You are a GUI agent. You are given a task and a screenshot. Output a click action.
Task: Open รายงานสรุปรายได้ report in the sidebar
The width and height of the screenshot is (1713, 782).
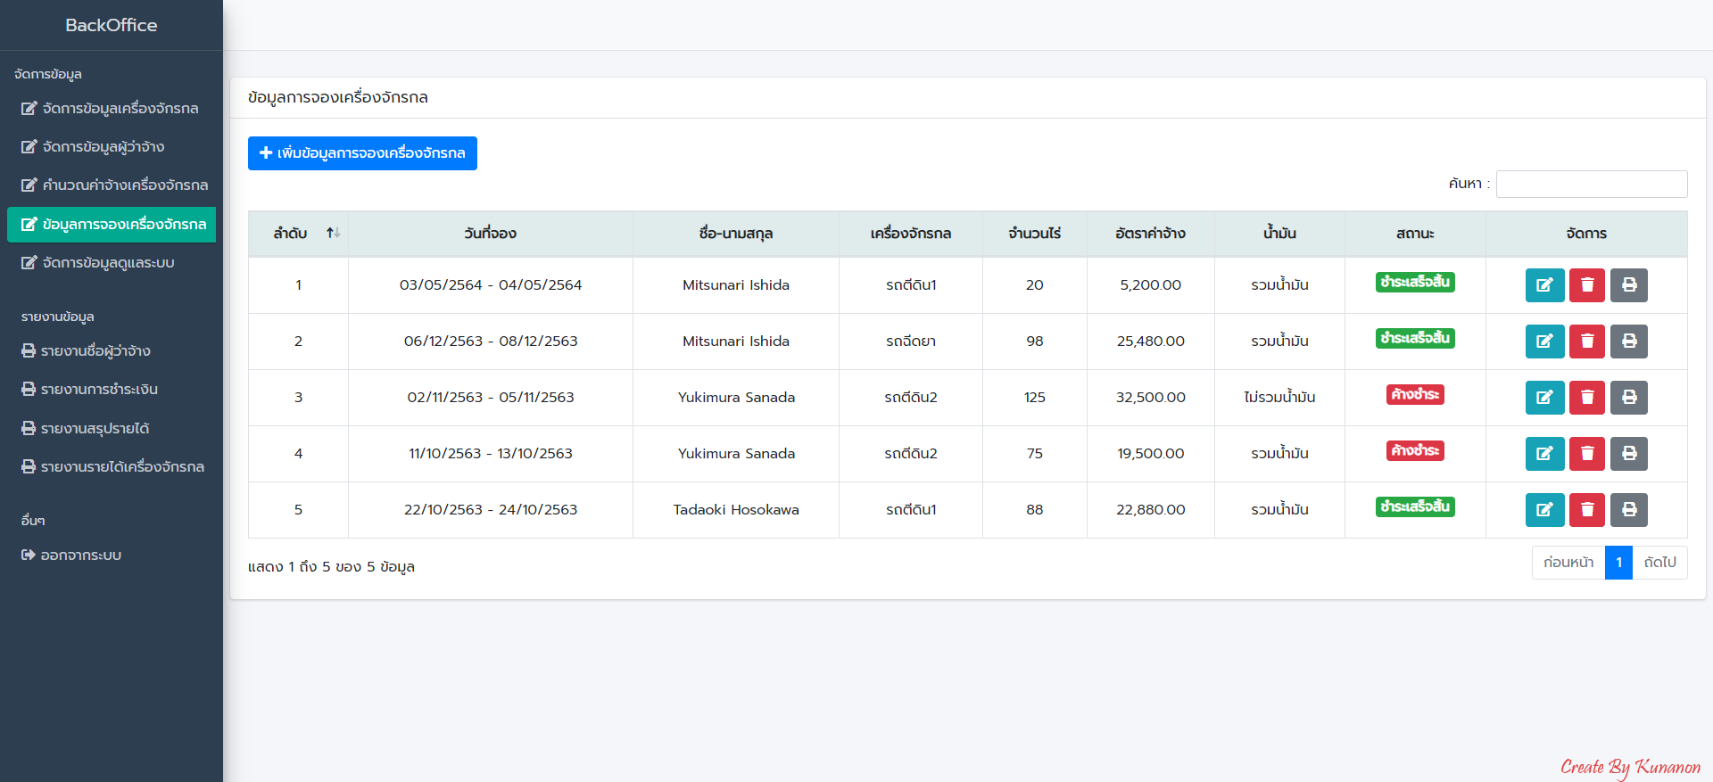(95, 429)
